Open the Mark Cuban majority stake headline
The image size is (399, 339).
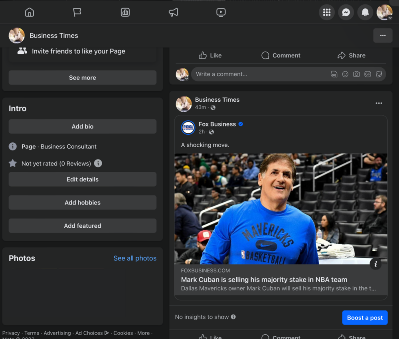point(264,280)
